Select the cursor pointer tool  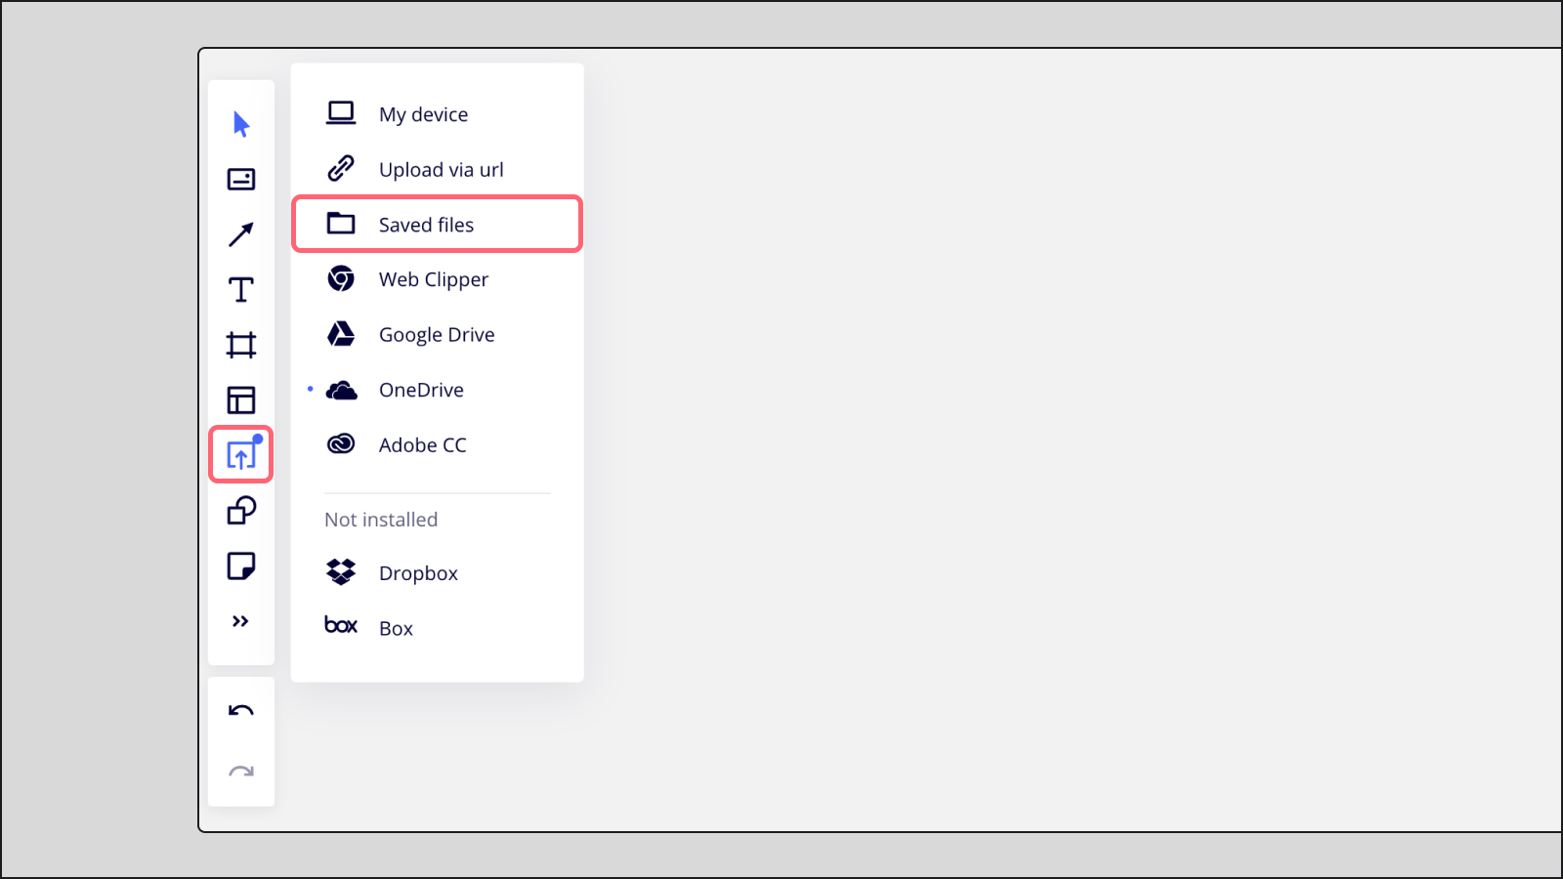coord(241,124)
